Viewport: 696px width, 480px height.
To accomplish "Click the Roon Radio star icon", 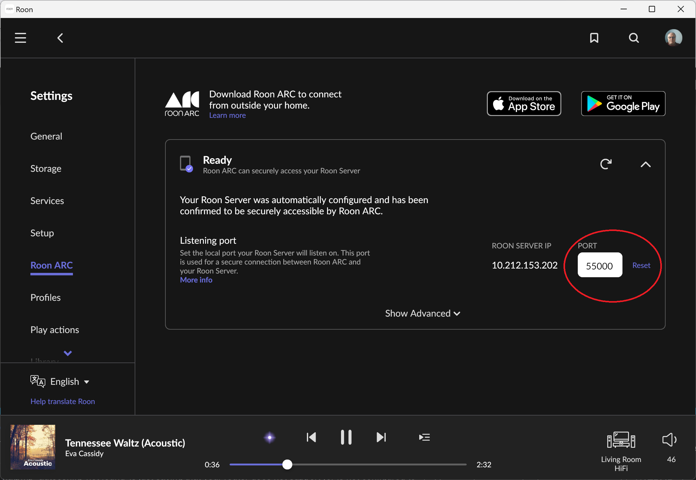I will pos(270,437).
